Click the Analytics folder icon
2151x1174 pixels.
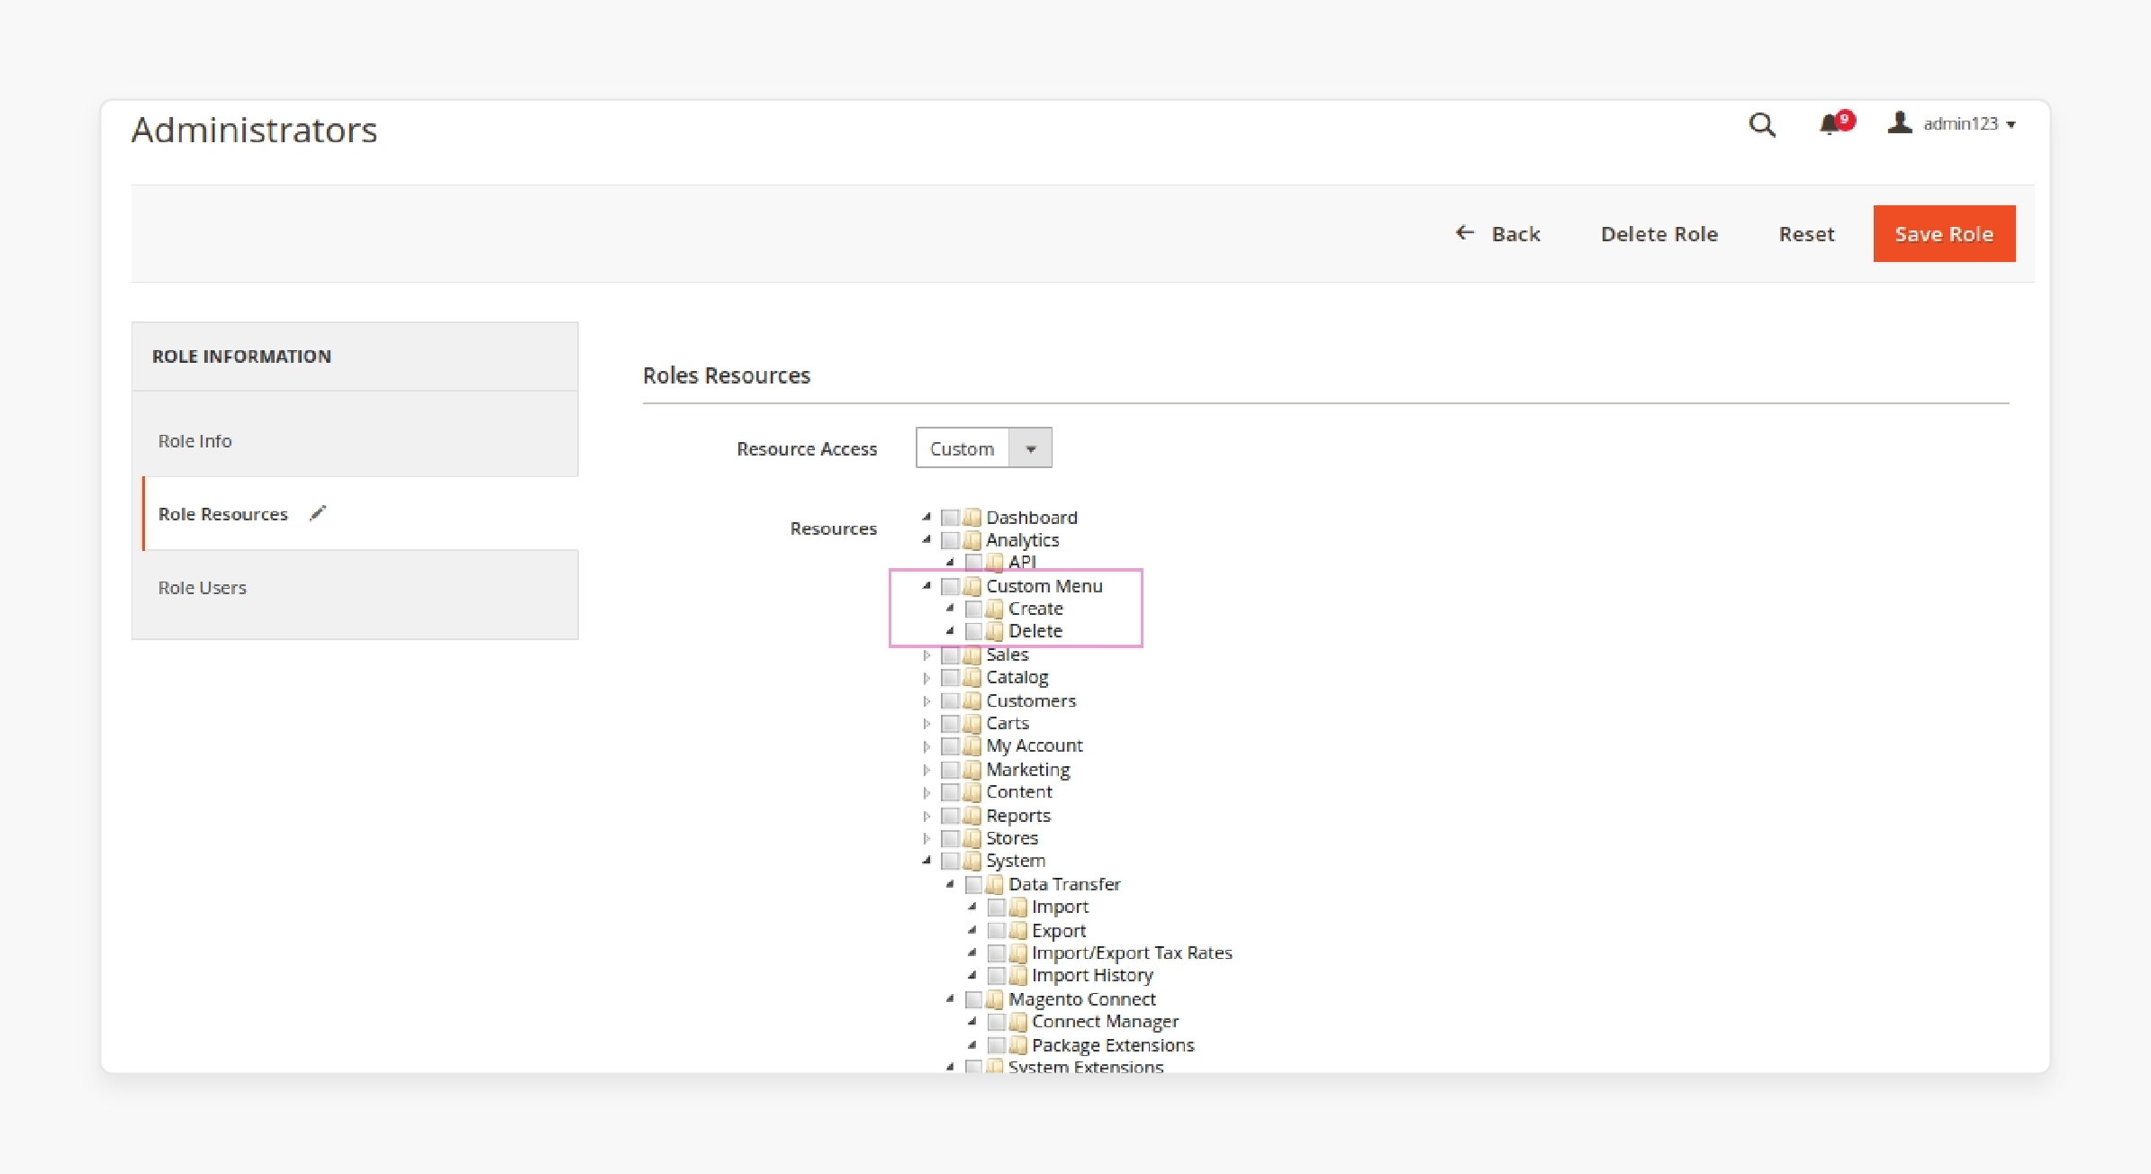972,540
